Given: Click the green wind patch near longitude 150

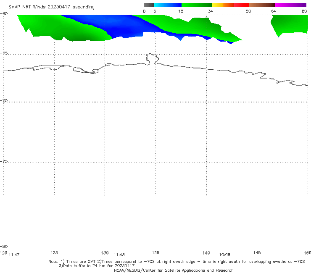Looking at the screenshot, I should [290, 24].
